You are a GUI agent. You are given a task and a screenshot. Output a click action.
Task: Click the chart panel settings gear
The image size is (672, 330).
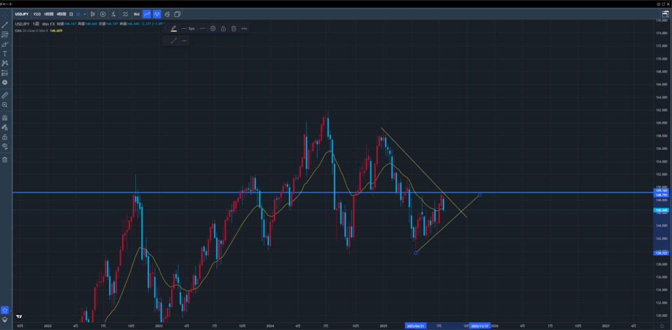tap(659, 4)
